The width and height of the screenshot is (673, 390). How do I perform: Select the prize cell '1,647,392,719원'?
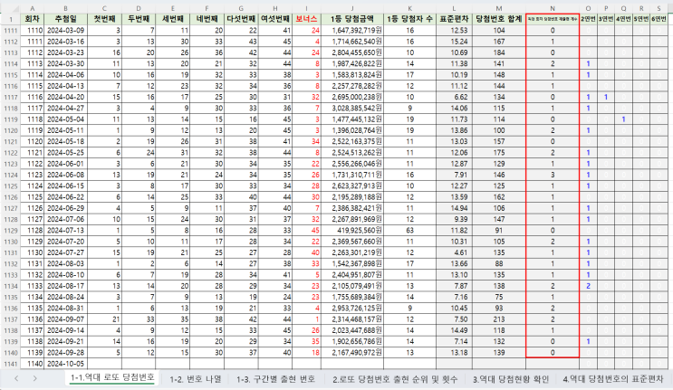(352, 31)
